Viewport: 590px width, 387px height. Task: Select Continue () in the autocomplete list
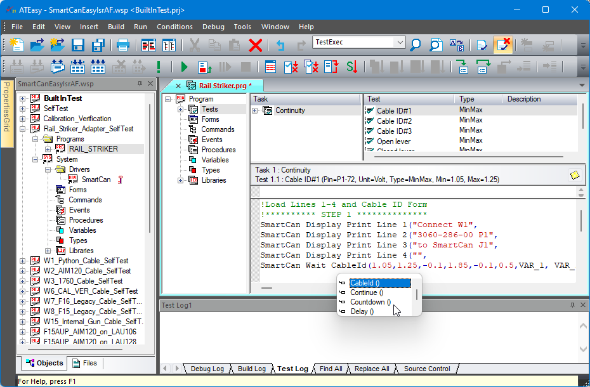[x=367, y=292]
